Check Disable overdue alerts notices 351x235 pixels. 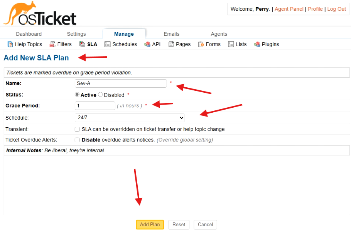point(77,140)
